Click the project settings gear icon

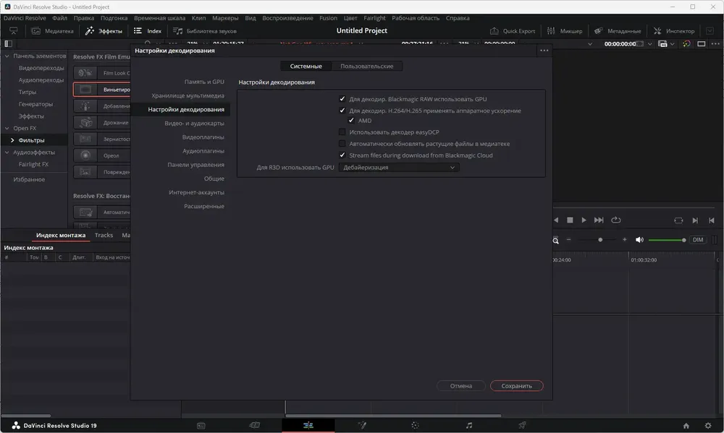[x=708, y=426]
